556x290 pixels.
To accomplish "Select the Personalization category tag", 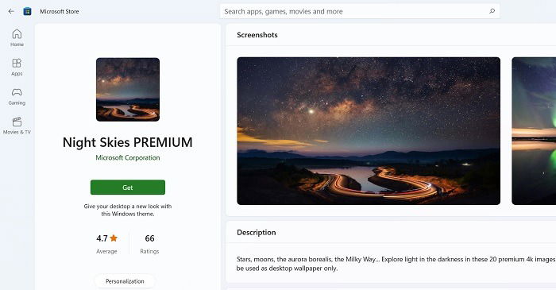I will [125, 281].
